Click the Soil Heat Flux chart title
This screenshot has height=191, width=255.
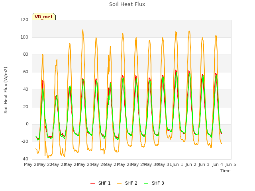(x=127, y=4)
